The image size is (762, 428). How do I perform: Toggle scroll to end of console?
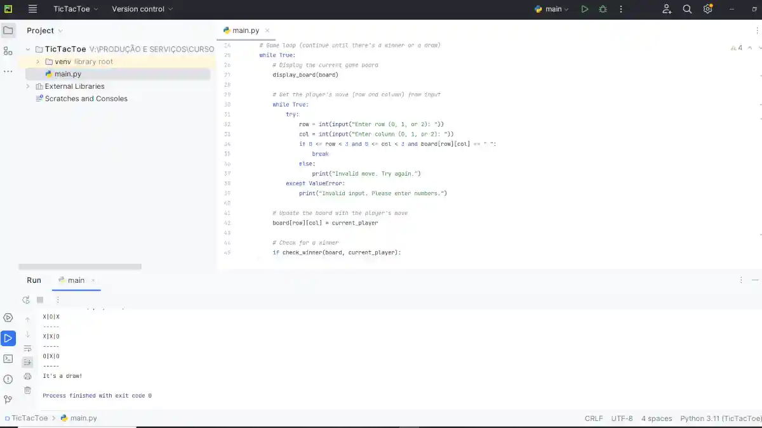click(27, 363)
